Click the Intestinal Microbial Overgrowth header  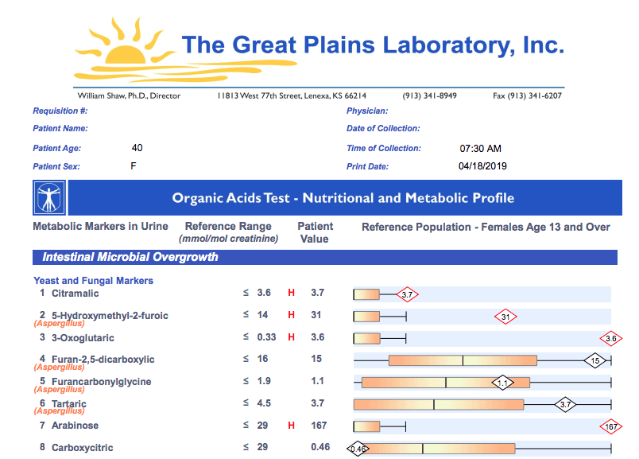(x=130, y=257)
